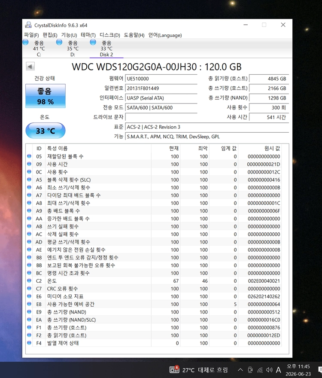Click the 총 읽기량 (호스트) value 4845 GB
Screen dimensions: 322x378
[269, 79]
